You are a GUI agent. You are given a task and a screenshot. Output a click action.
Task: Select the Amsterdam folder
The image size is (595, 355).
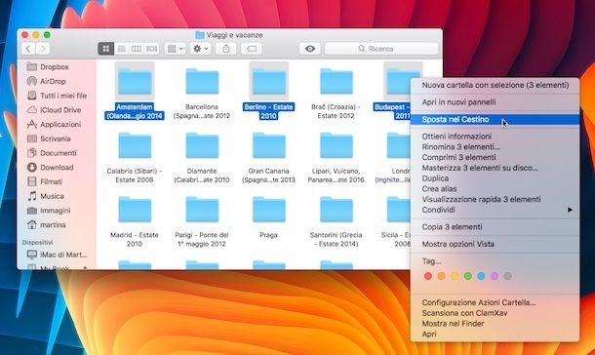tap(135, 82)
